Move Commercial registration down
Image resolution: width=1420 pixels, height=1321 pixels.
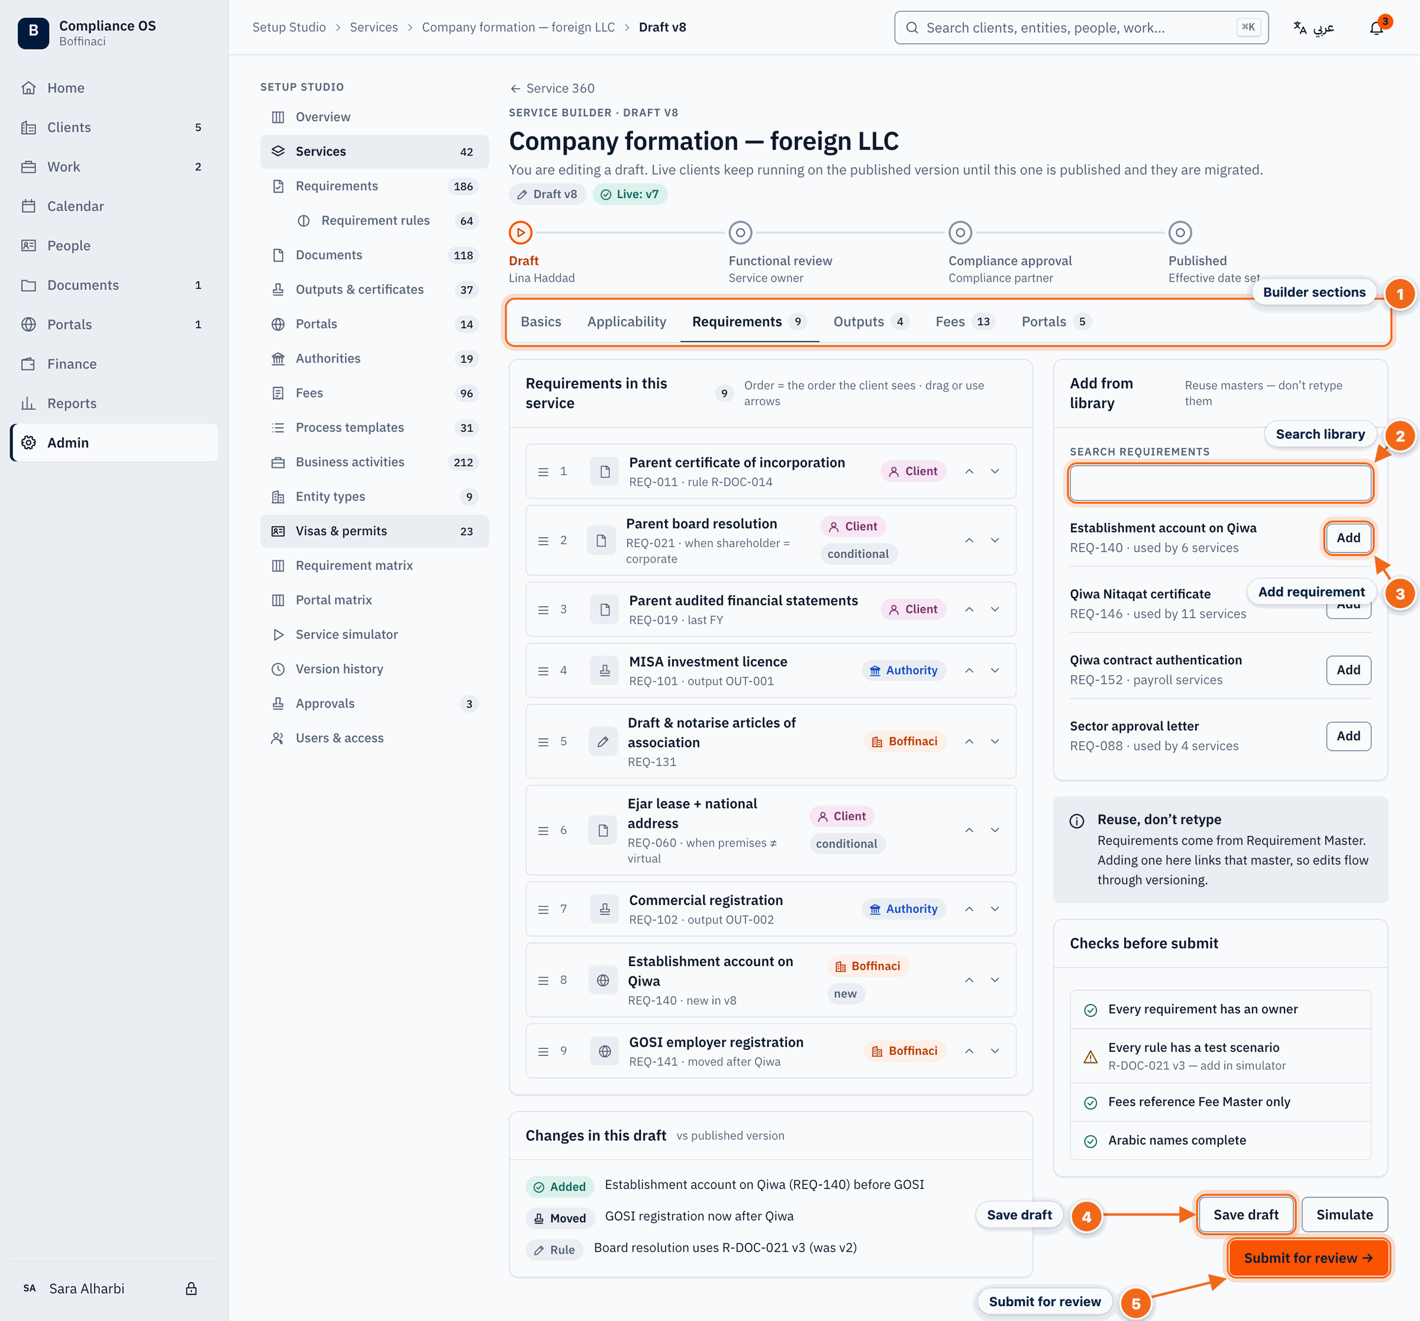[x=994, y=909]
